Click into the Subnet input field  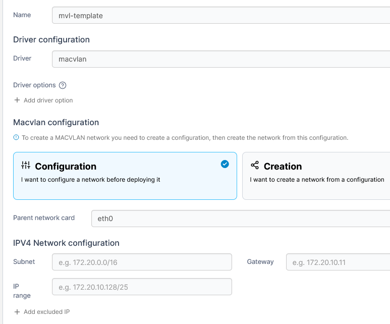click(x=142, y=262)
